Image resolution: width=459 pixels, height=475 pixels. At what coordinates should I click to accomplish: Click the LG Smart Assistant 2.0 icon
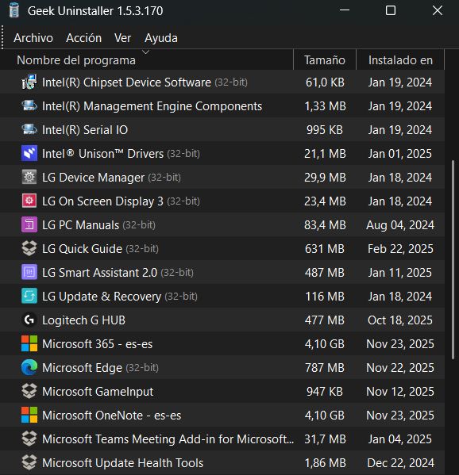[29, 272]
